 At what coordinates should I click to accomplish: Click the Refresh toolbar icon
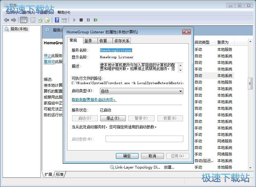pyautogui.click(x=40, y=20)
